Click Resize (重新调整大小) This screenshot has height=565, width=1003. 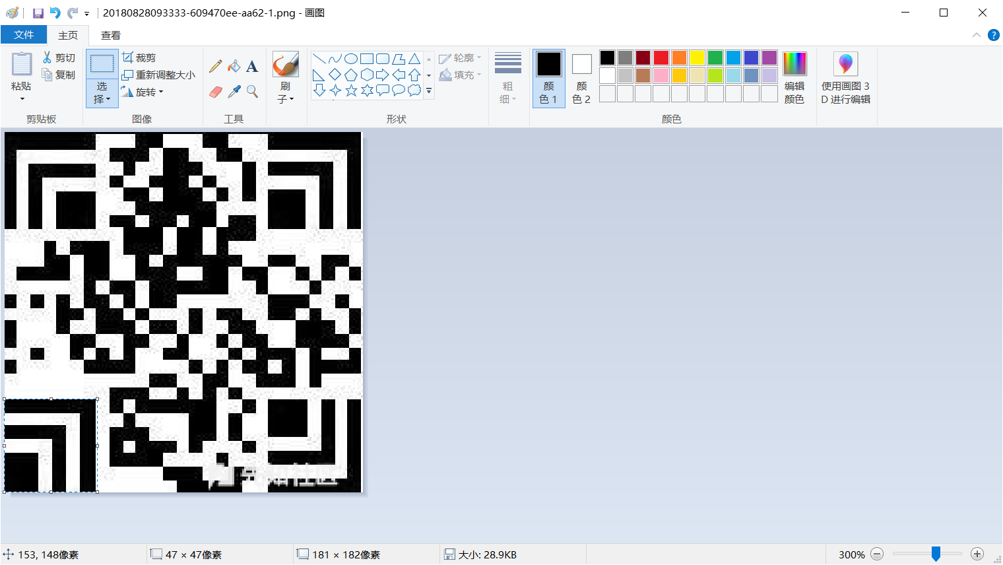tap(159, 75)
